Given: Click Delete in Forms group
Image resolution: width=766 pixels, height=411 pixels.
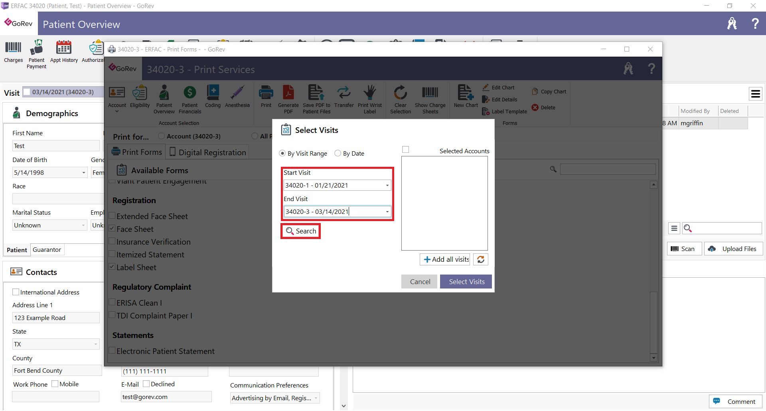Looking at the screenshot, I should (x=543, y=107).
